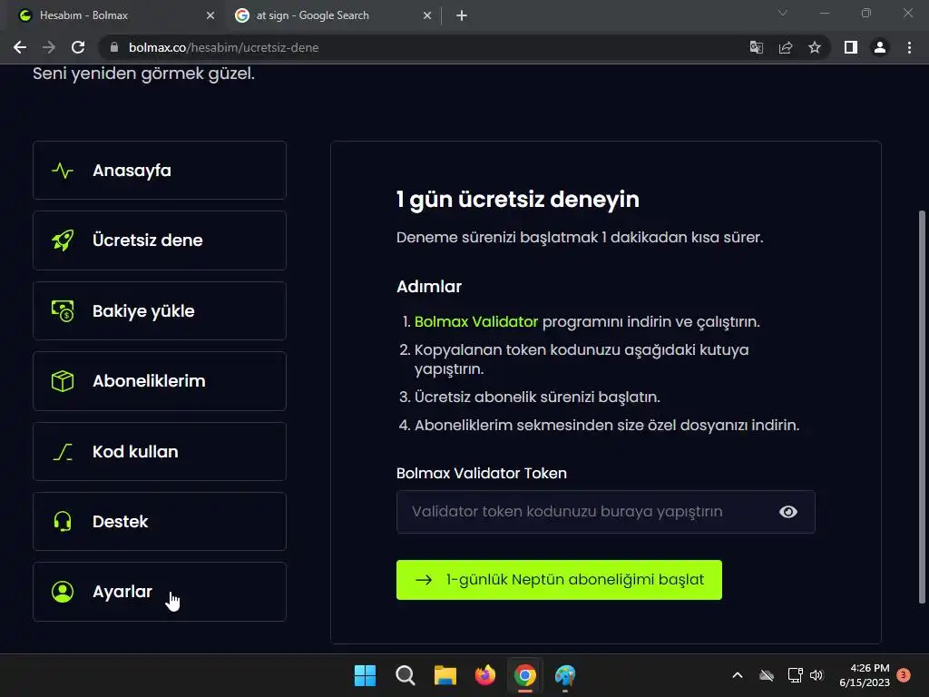Viewport: 929px width, 697px height.
Task: Click the Bolmax Validator download link
Action: (475, 322)
